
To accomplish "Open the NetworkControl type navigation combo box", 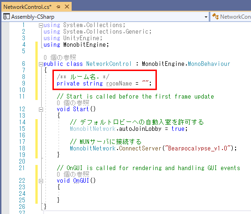I will 230,17.
